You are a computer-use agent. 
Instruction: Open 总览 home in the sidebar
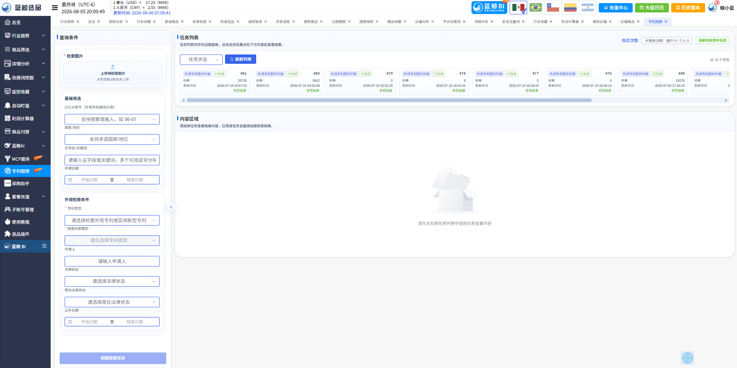tap(25, 23)
